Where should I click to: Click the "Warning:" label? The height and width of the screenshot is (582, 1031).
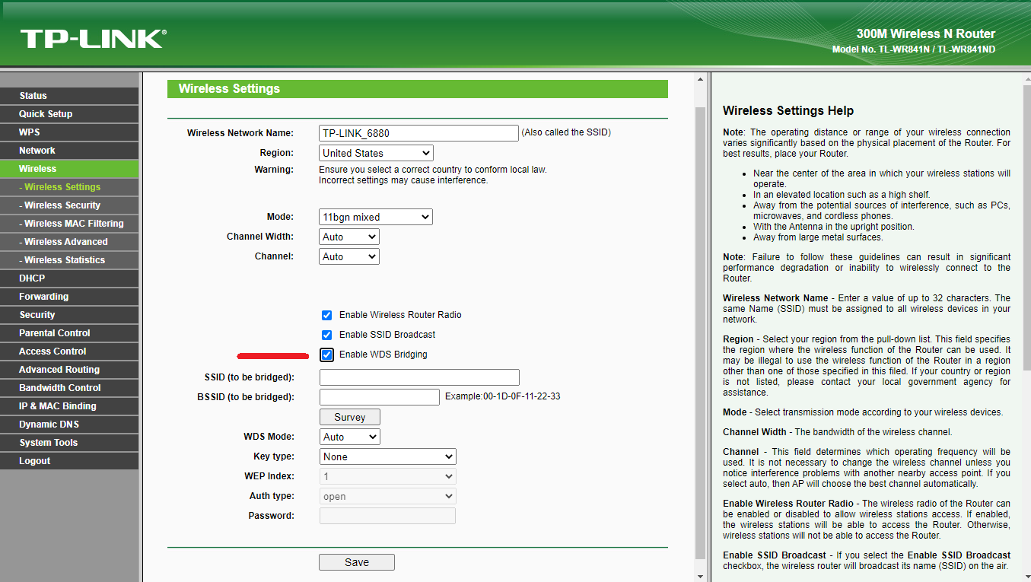point(274,170)
